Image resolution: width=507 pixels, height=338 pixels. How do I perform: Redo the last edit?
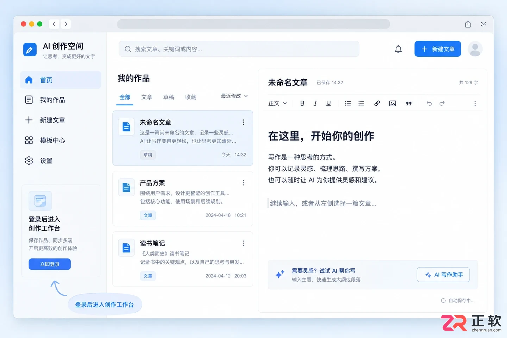pyautogui.click(x=442, y=103)
